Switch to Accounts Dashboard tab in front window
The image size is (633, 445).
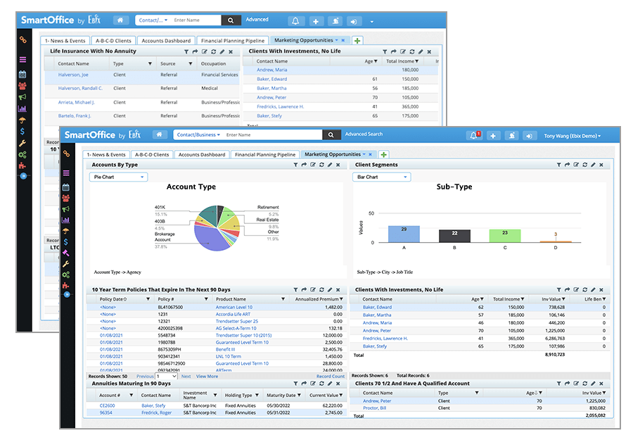(x=202, y=154)
